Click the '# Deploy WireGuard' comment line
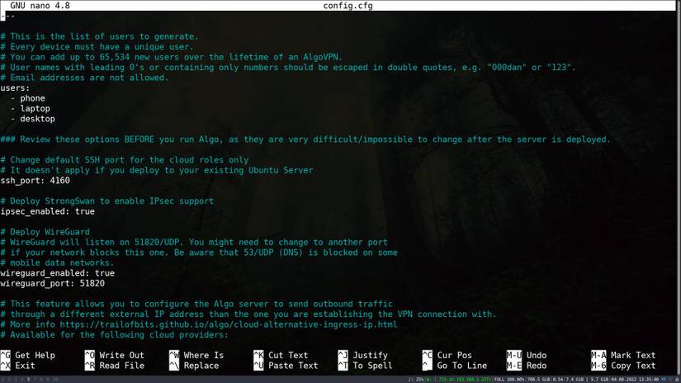681x383 pixels. (45, 232)
